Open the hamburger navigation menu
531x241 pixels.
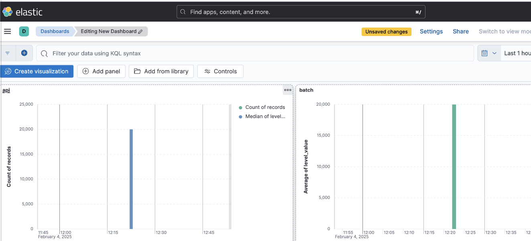click(7, 31)
